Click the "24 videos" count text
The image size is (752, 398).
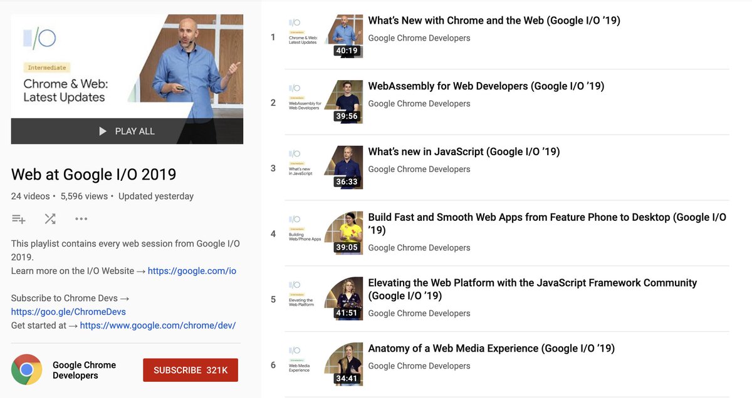tap(31, 196)
